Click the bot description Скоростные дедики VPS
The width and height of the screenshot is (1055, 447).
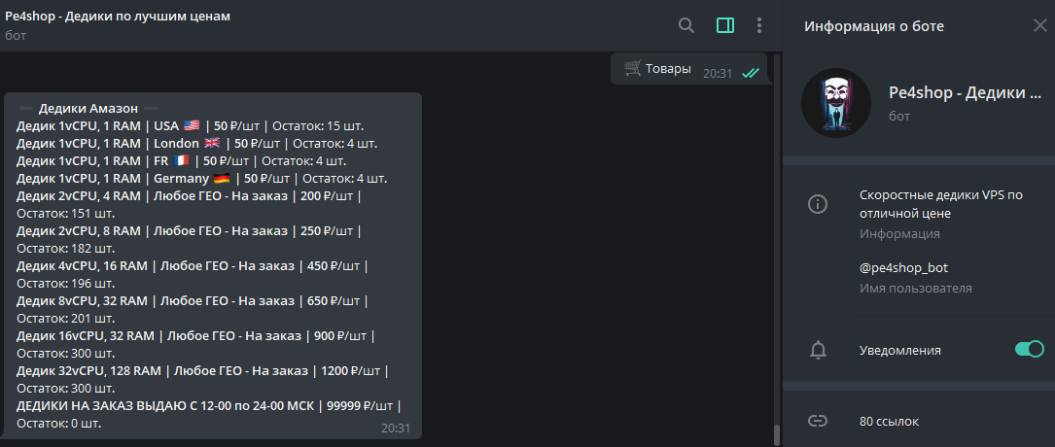point(940,204)
